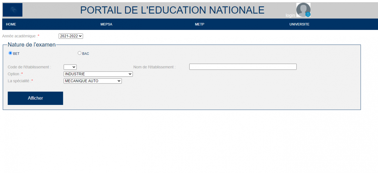The height and width of the screenshot is (173, 378).
Task: Click the Nom de l'établissement label
Action: (x=154, y=67)
